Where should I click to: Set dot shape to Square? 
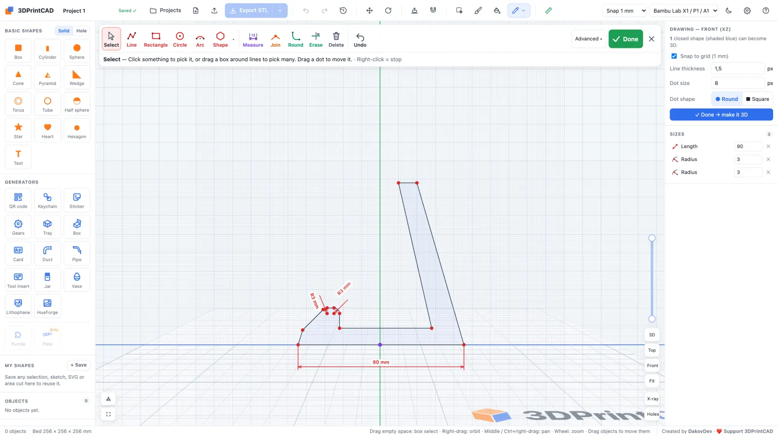(x=758, y=99)
